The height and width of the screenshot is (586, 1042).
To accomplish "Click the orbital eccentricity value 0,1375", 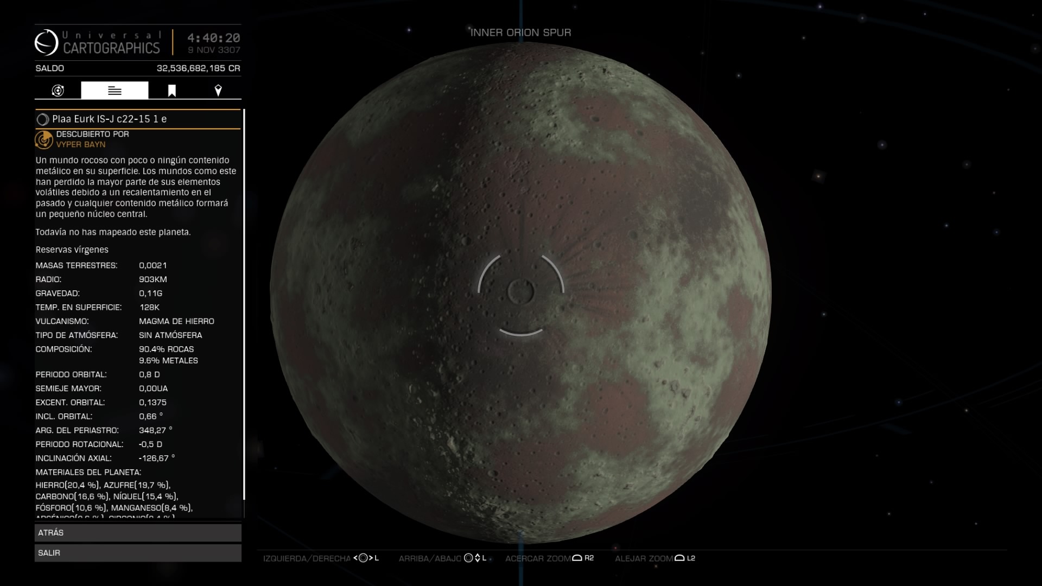I will click(153, 403).
